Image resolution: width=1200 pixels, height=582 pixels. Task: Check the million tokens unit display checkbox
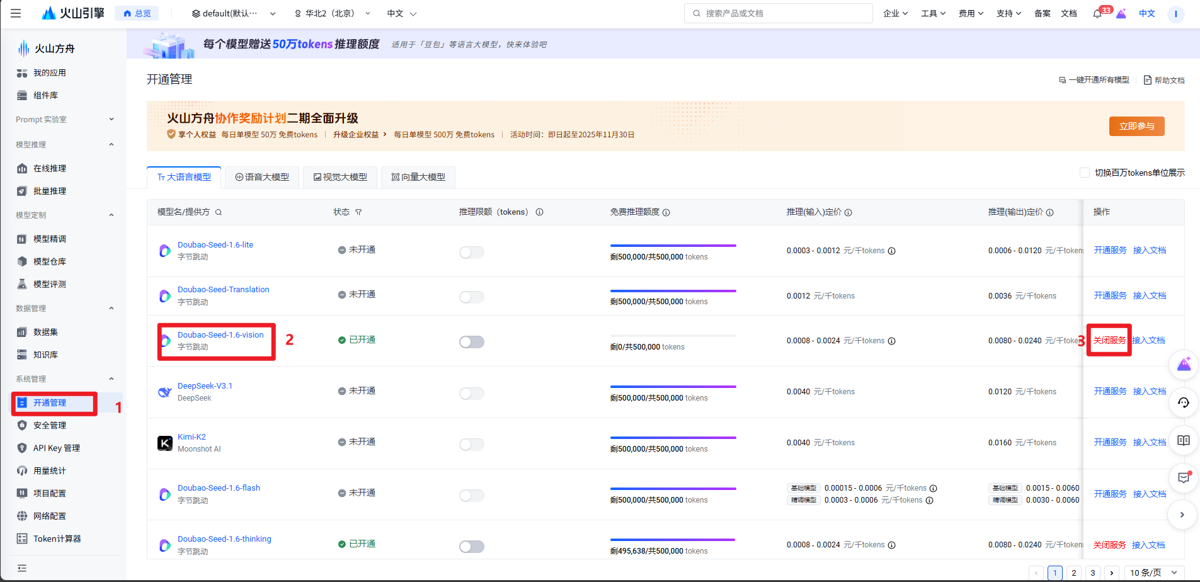click(x=1085, y=173)
